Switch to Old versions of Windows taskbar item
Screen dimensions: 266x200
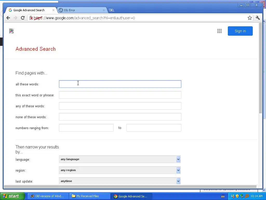[x=48, y=196]
